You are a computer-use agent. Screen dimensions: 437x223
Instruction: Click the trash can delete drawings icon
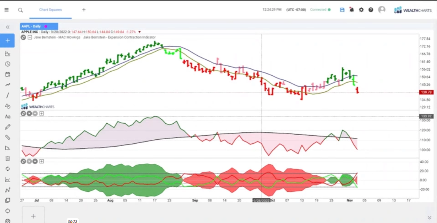point(7,158)
